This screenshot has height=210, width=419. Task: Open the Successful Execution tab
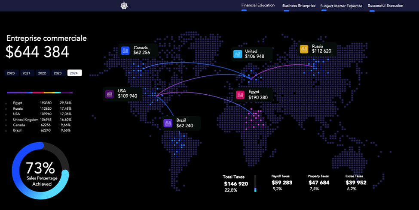(x=385, y=6)
